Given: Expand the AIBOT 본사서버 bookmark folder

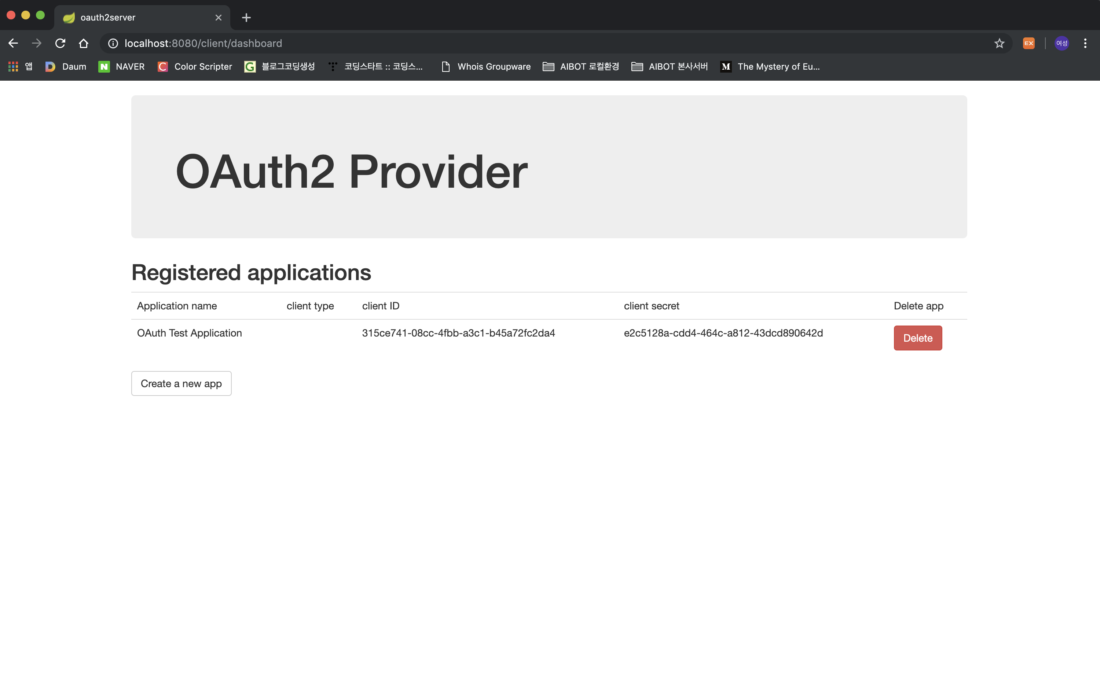Looking at the screenshot, I should tap(670, 67).
